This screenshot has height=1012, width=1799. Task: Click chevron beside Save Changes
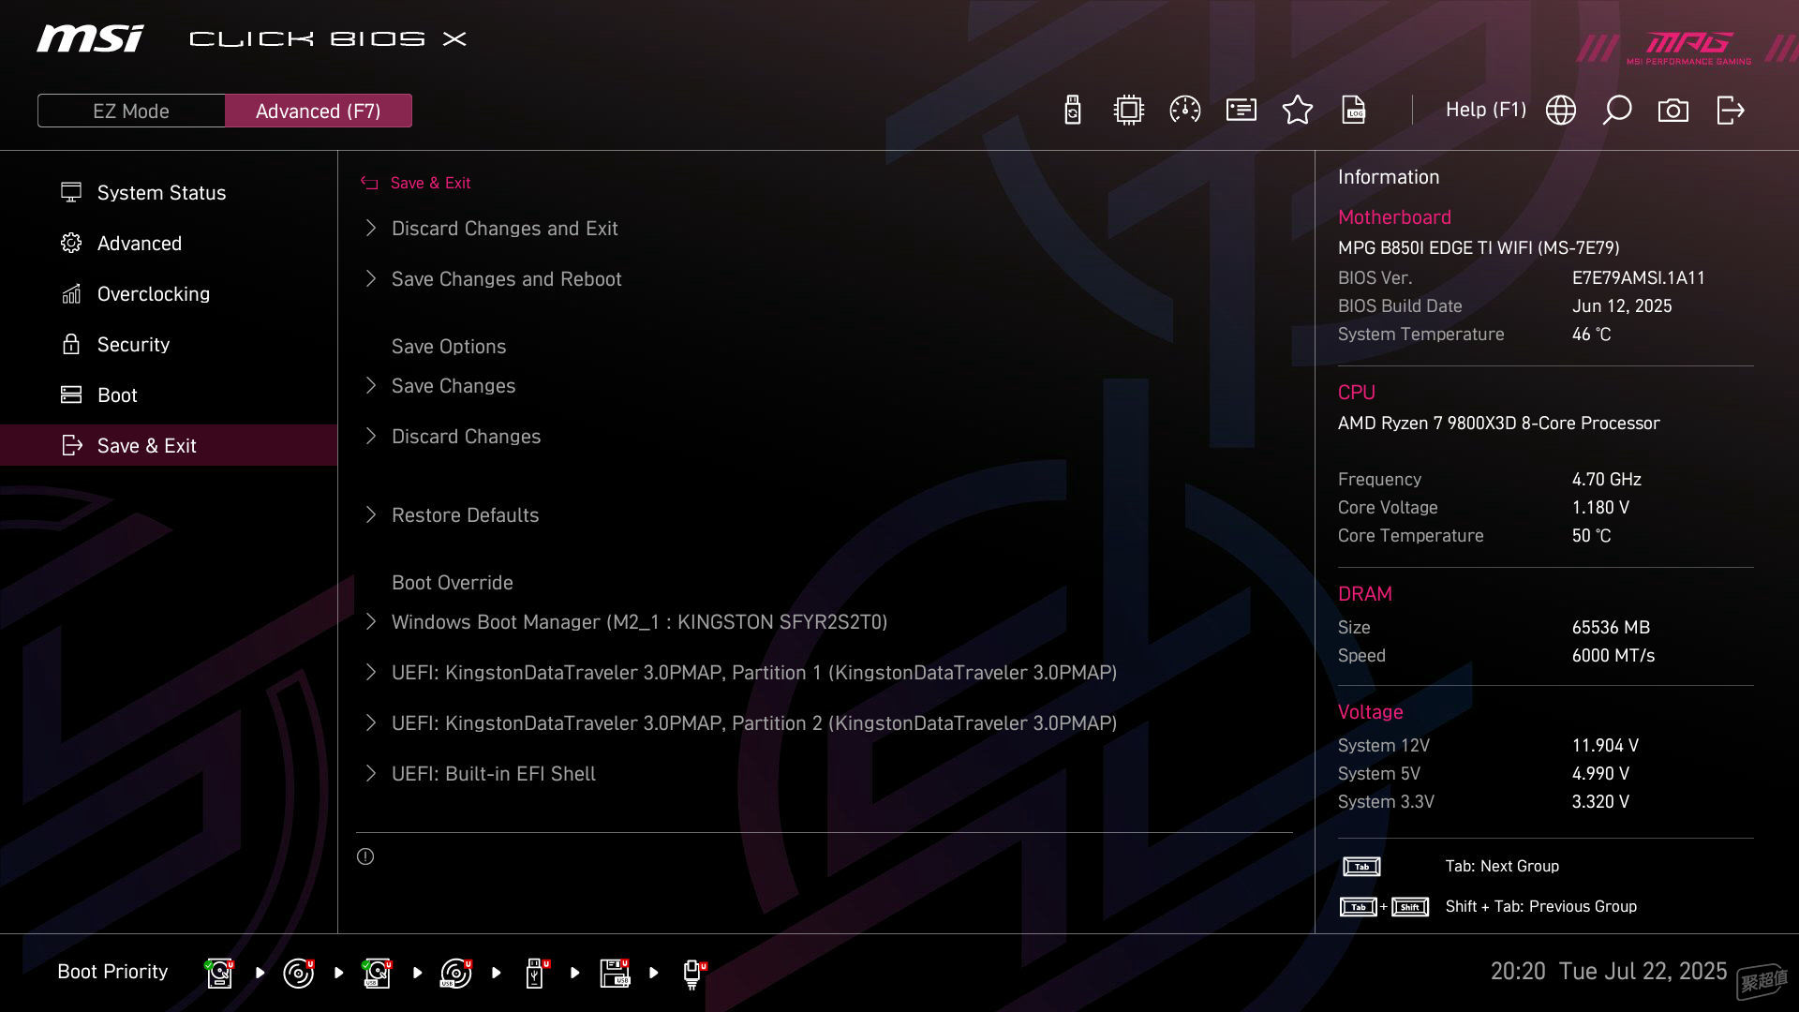pyautogui.click(x=371, y=385)
